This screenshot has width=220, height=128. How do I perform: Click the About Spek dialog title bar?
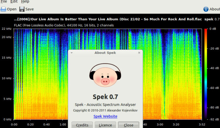click(x=105, y=53)
